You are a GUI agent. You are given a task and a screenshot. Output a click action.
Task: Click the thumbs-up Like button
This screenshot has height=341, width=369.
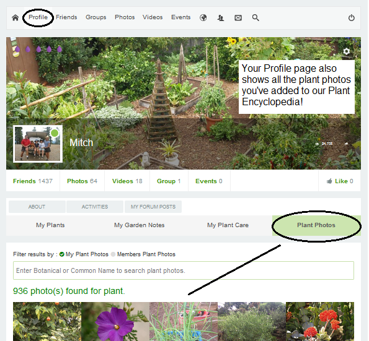click(340, 181)
